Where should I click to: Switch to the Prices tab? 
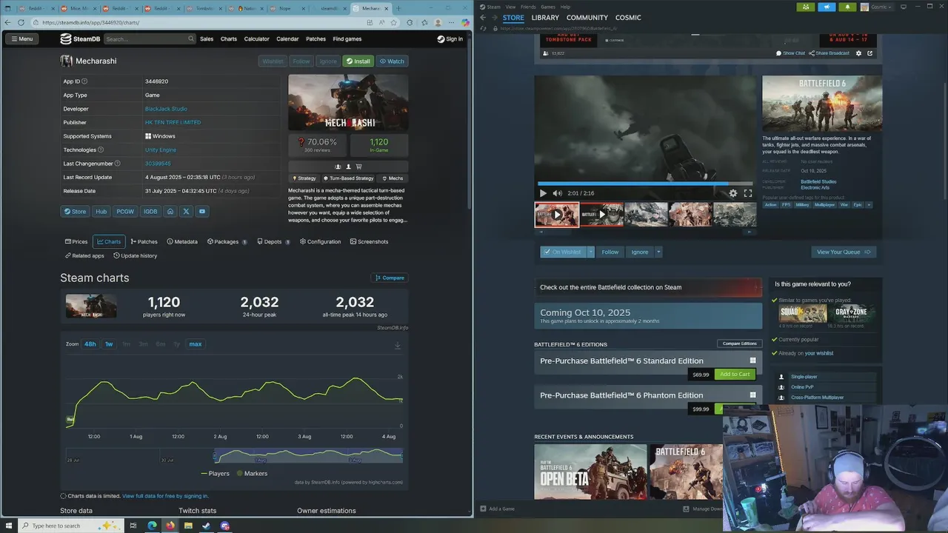click(76, 241)
